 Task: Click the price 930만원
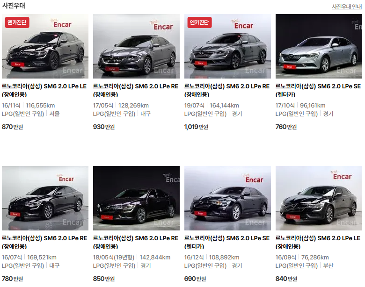coord(104,127)
